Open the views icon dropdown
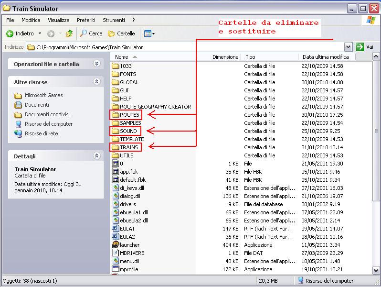The width and height of the screenshot is (381, 287). pyautogui.click(x=149, y=33)
